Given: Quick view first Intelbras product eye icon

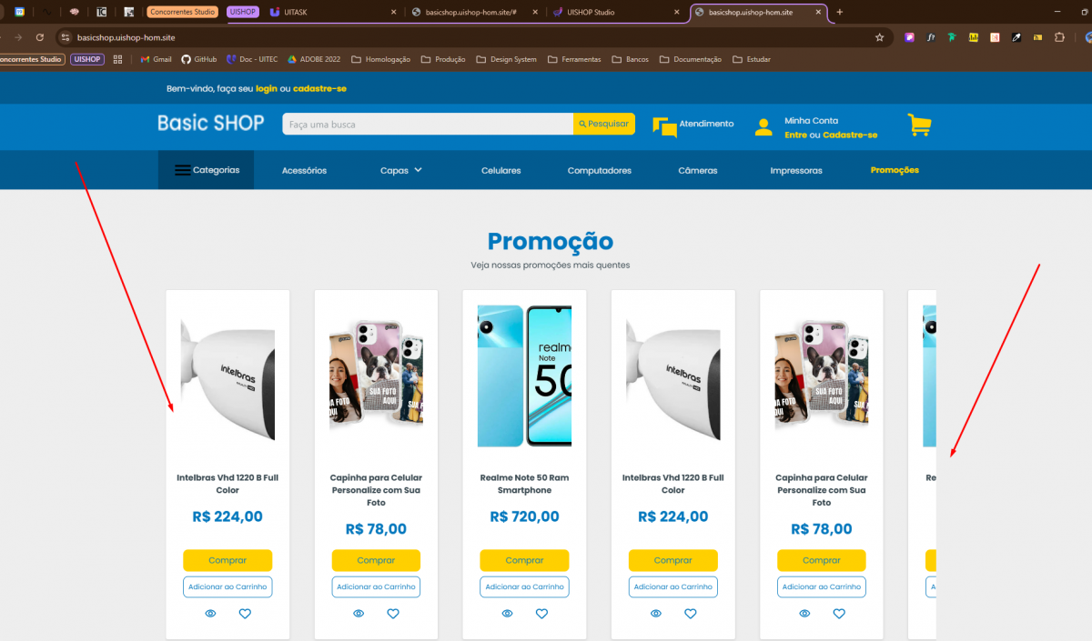Looking at the screenshot, I should [210, 614].
